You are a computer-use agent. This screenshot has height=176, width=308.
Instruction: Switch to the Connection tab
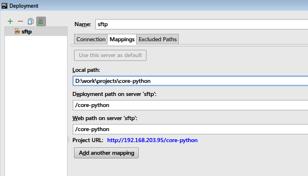click(x=91, y=39)
